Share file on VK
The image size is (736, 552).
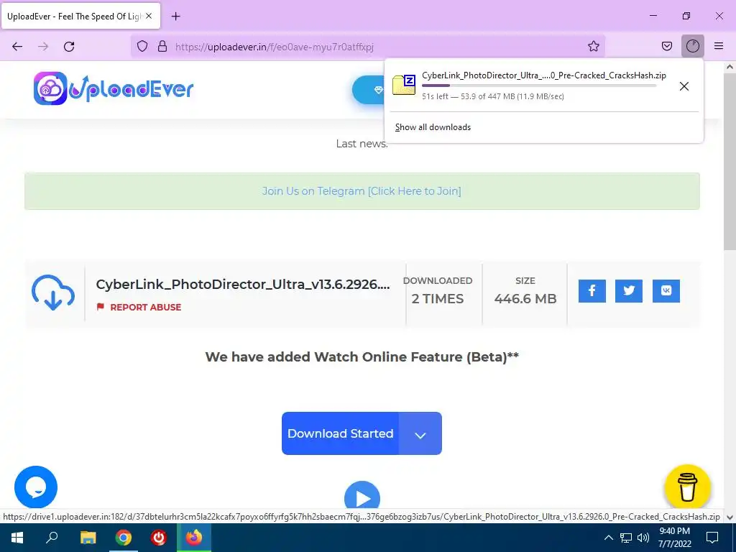(x=666, y=291)
